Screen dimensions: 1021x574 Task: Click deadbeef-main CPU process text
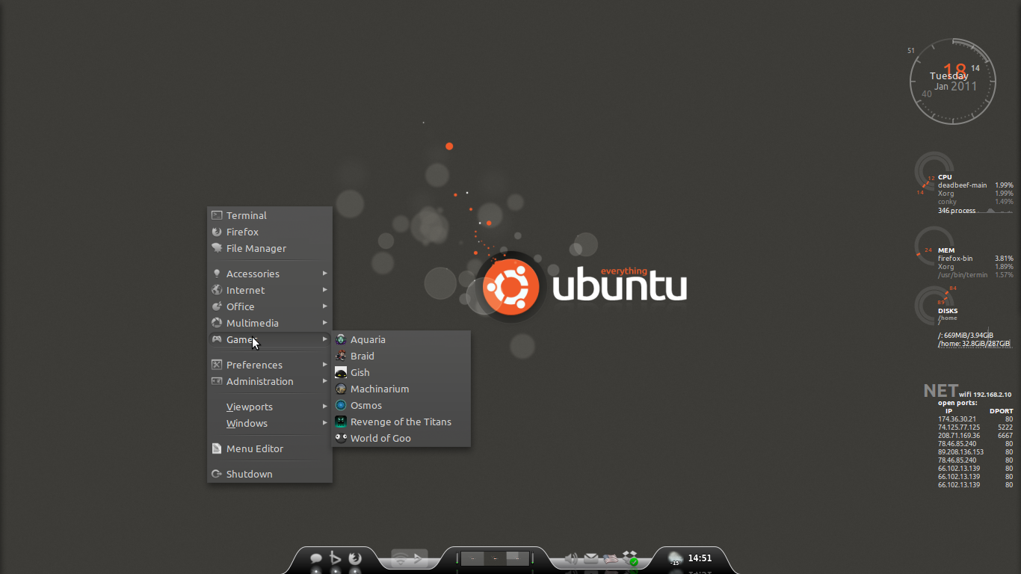963,185
